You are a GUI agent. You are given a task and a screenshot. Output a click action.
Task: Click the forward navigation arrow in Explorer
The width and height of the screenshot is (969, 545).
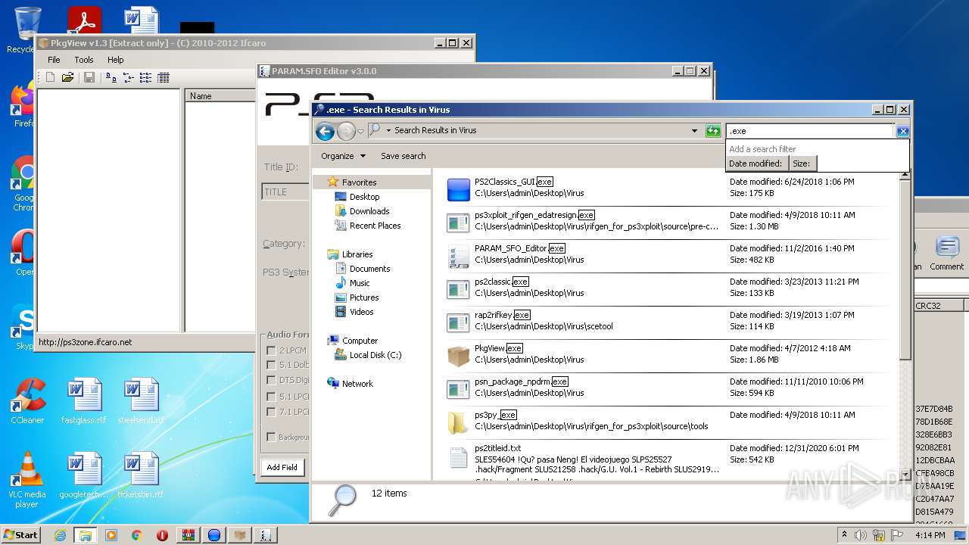point(346,131)
